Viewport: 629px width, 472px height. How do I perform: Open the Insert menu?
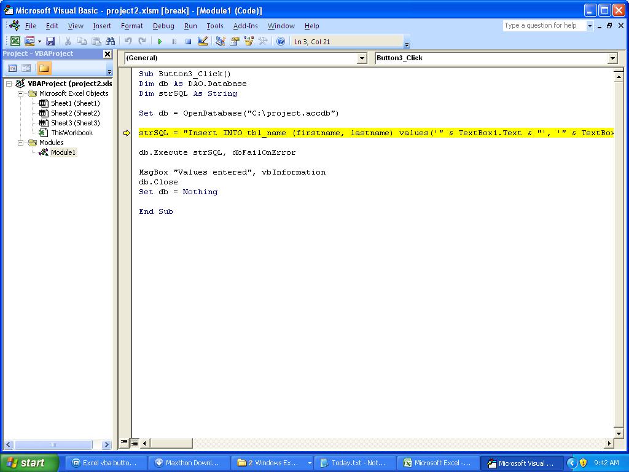(102, 26)
